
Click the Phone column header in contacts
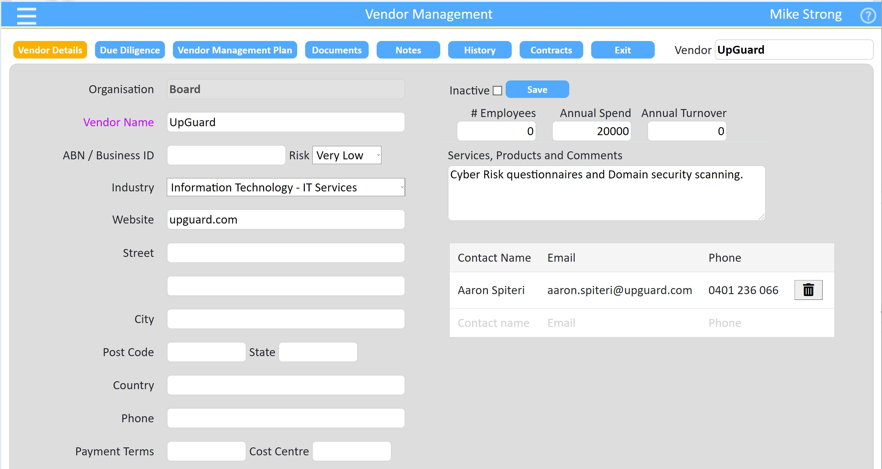(x=724, y=258)
